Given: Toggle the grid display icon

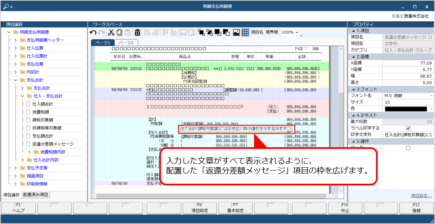Looking at the screenshot, I should pos(245,32).
